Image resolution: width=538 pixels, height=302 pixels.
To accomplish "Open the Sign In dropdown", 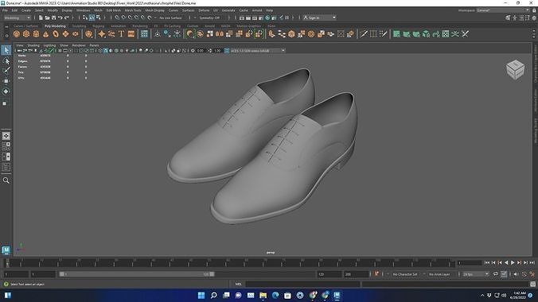I will (319, 17).
